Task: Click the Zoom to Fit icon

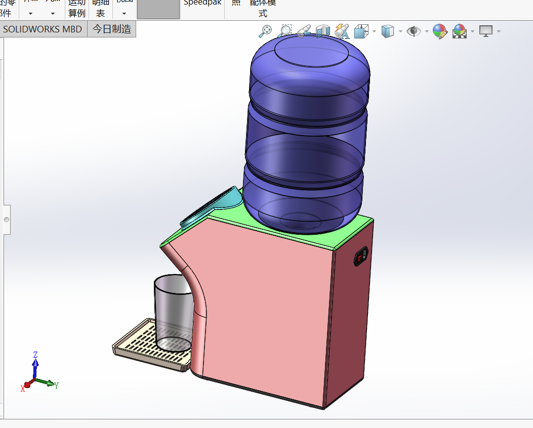Action: coord(265,31)
